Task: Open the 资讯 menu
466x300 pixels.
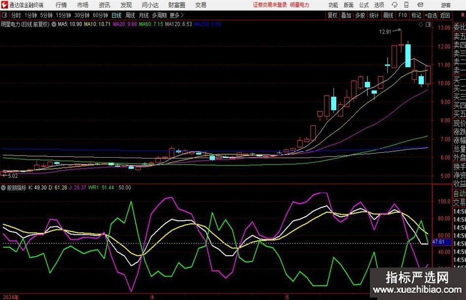Action: [105, 5]
